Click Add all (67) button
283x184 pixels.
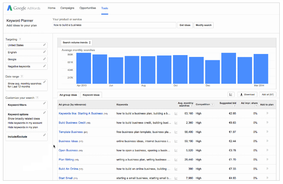pyautogui.click(x=268, y=94)
